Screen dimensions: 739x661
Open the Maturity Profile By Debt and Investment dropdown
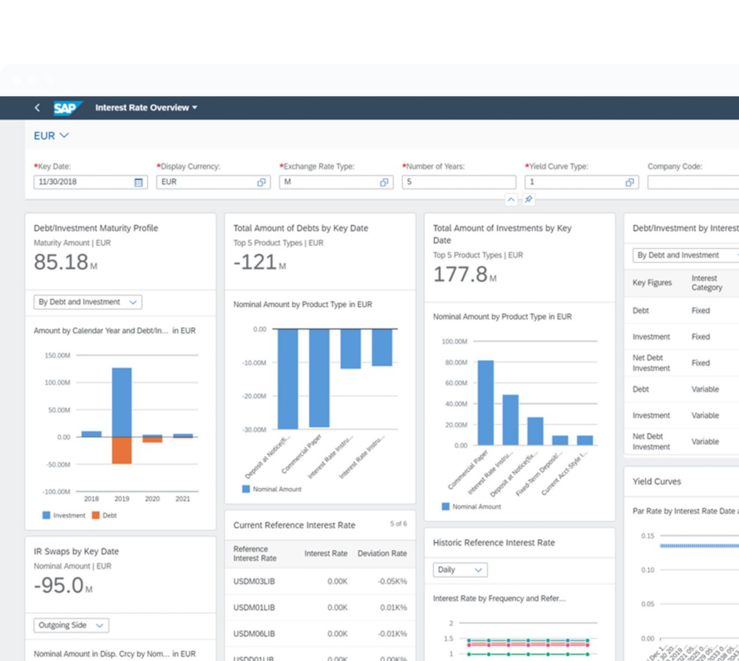(88, 302)
